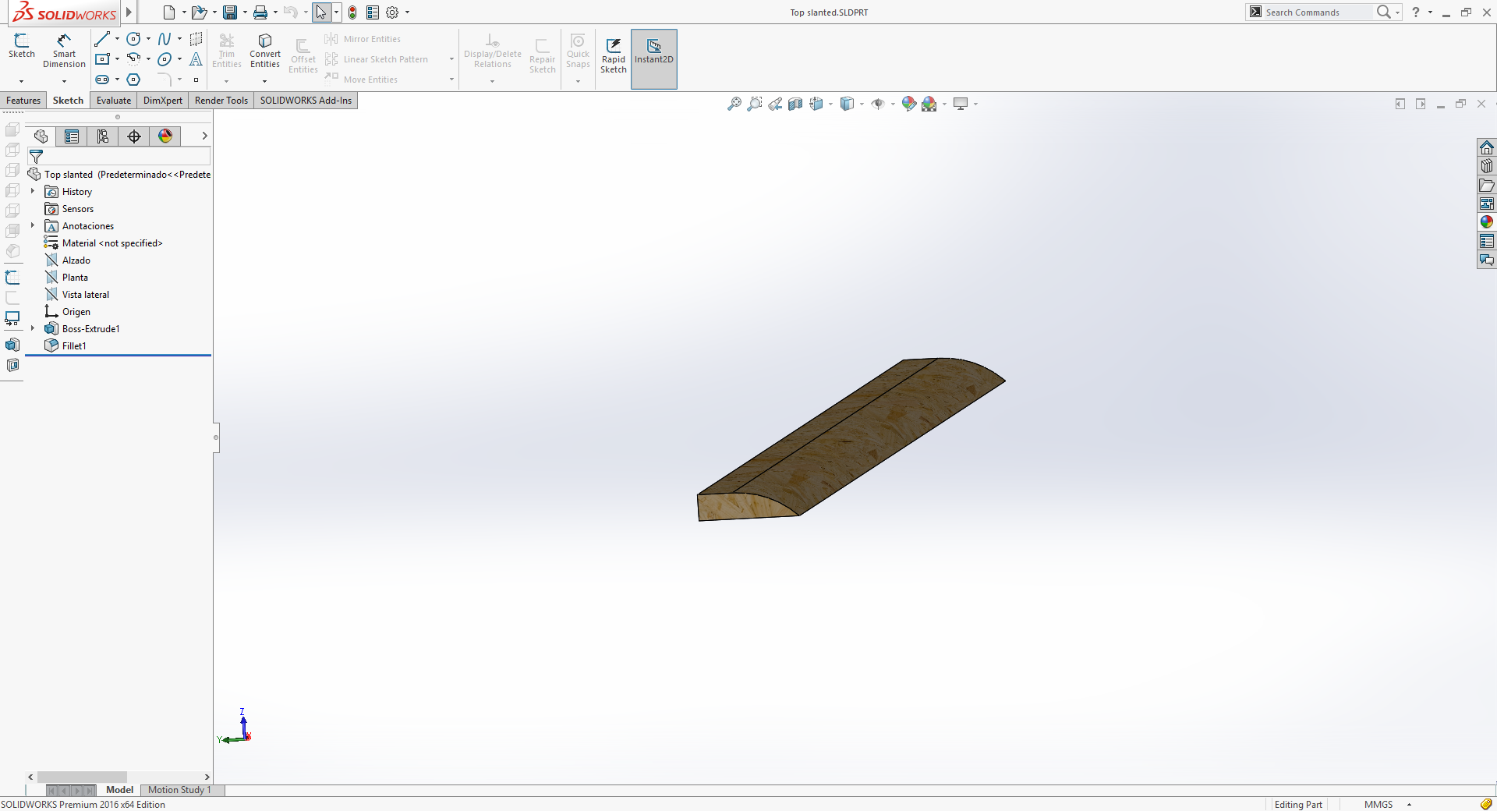Click the SOLIDWORKS menu expand arrow
Viewport: 1497px width, 811px height.
pyautogui.click(x=129, y=12)
